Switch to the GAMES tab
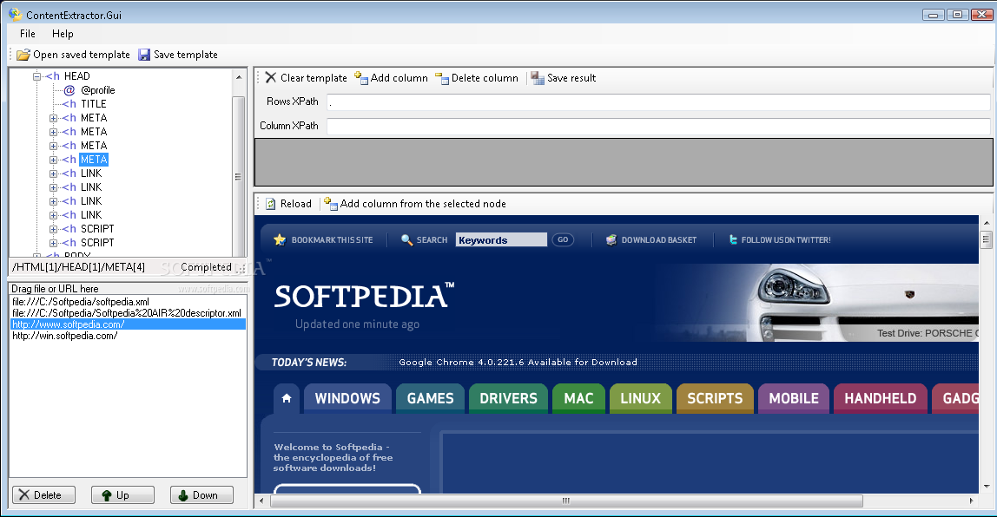 pos(431,398)
